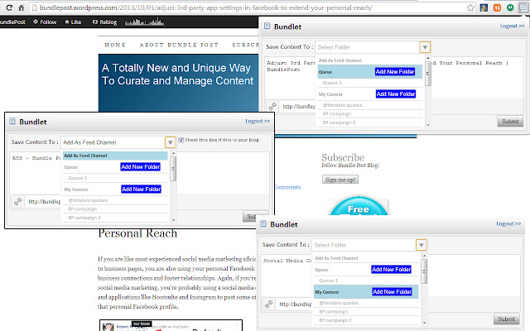The height and width of the screenshot is (331, 530).
Task: Click 'Add As Feed Channel' combo in left popup
Action: click(x=113, y=142)
